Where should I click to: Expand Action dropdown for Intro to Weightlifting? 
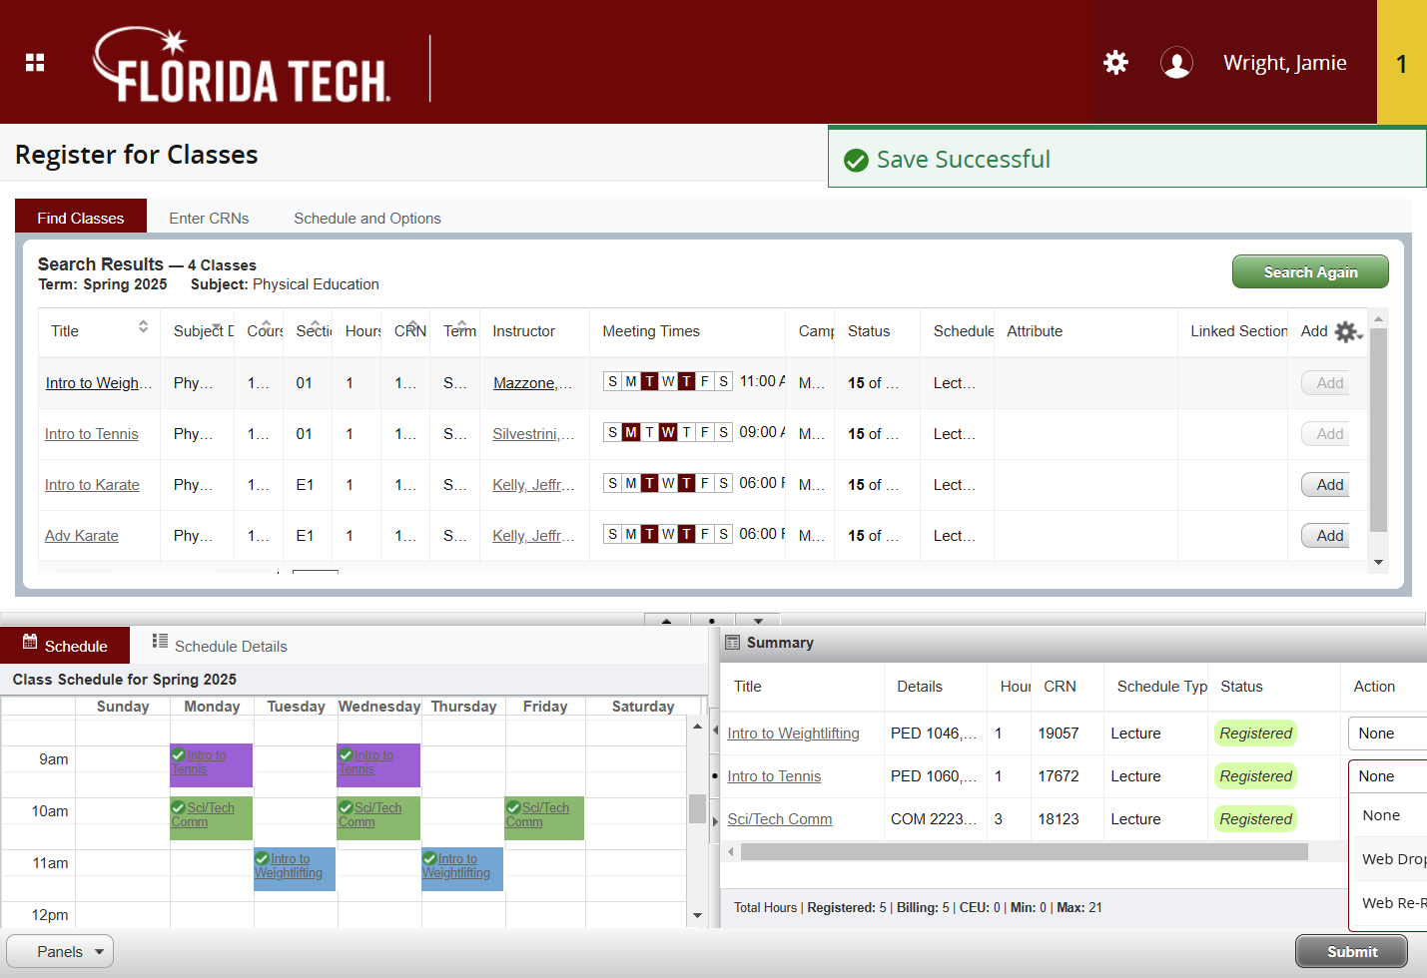tap(1387, 733)
